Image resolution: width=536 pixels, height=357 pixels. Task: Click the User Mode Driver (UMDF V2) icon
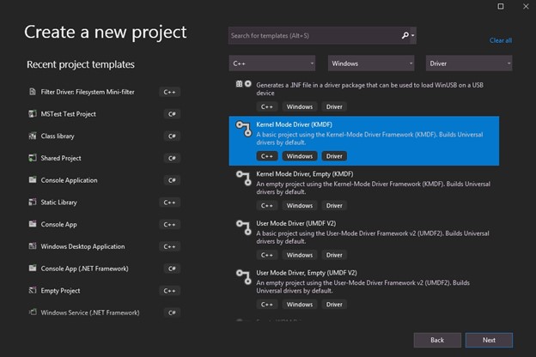244,228
